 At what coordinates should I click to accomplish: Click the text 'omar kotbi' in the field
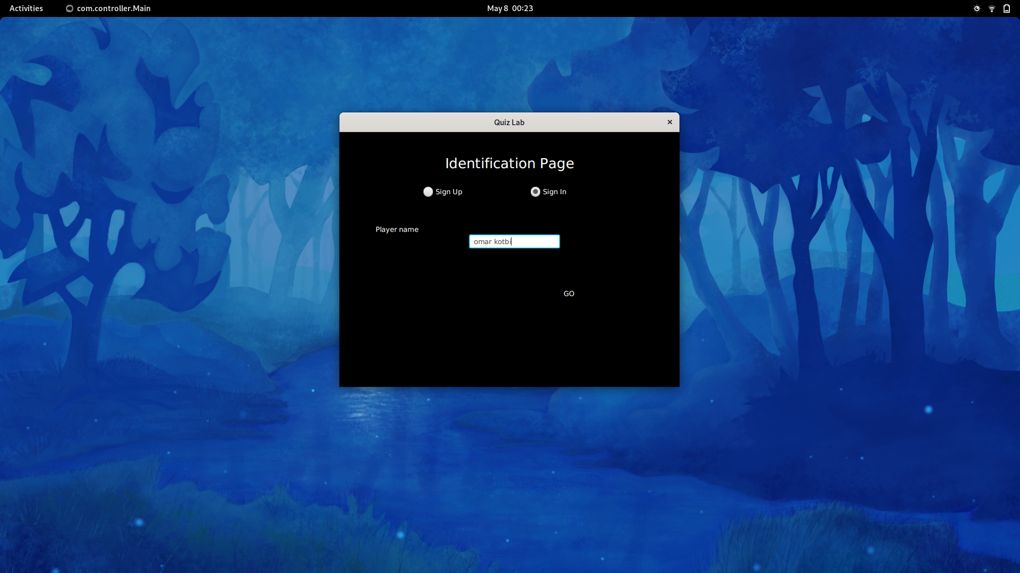(x=492, y=241)
